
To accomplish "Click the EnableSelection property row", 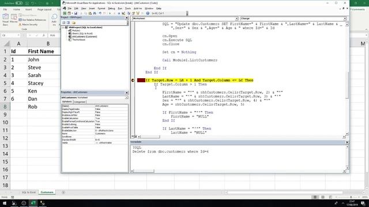I will tap(95, 131).
